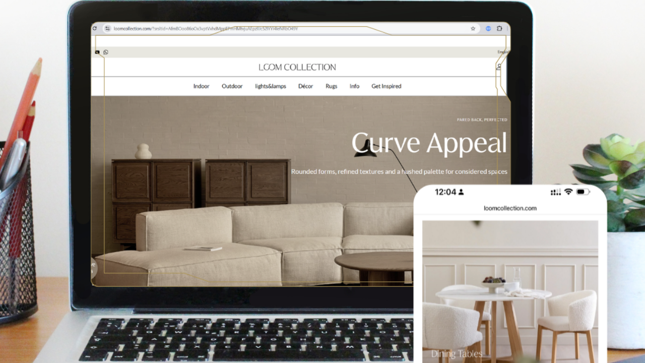
Task: Select the Décor navigation item
Action: 305,86
